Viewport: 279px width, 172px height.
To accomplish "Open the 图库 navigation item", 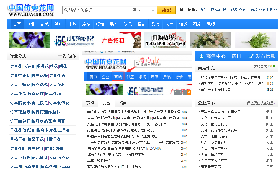I will coord(197,24).
